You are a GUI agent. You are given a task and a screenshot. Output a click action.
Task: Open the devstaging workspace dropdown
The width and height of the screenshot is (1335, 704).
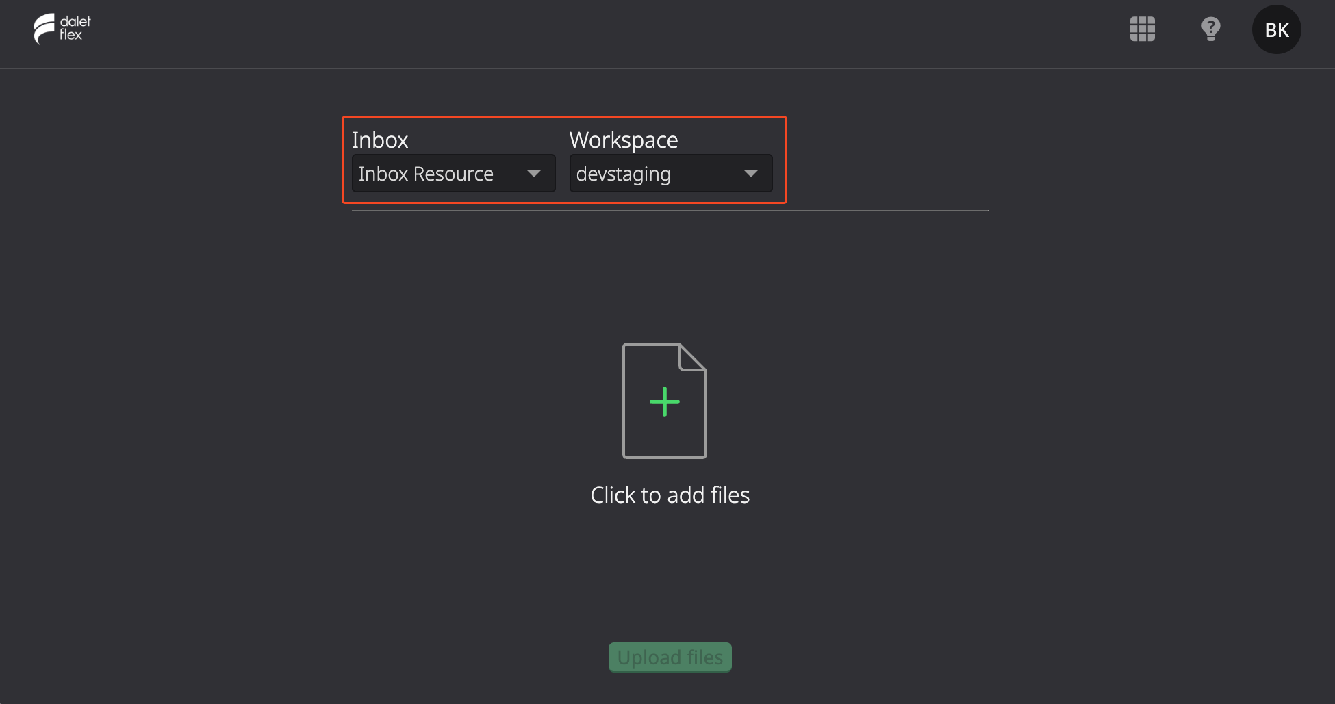671,173
